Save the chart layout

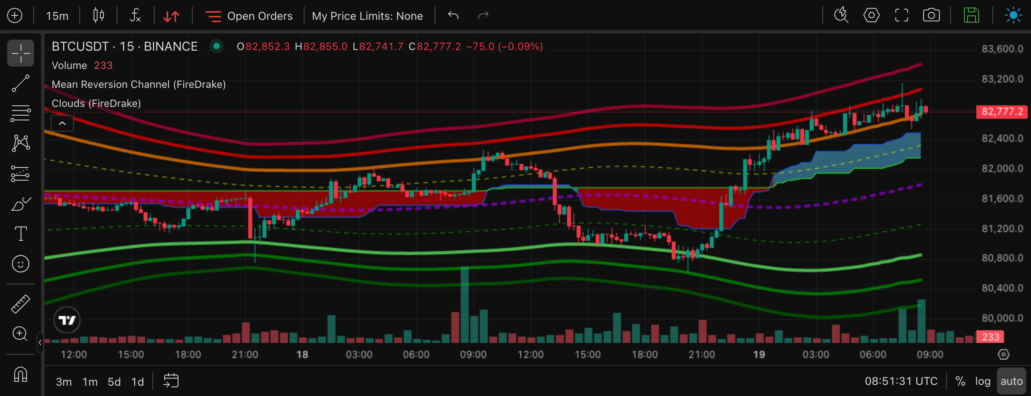click(x=972, y=15)
